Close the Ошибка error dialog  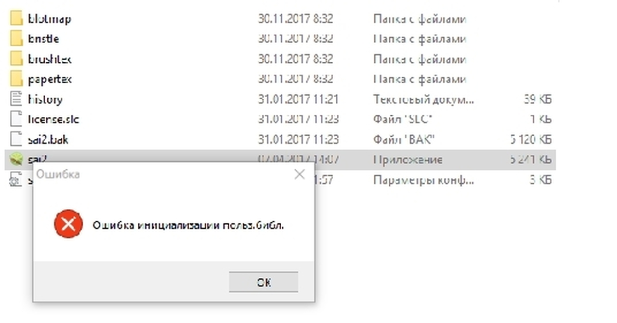point(299,174)
